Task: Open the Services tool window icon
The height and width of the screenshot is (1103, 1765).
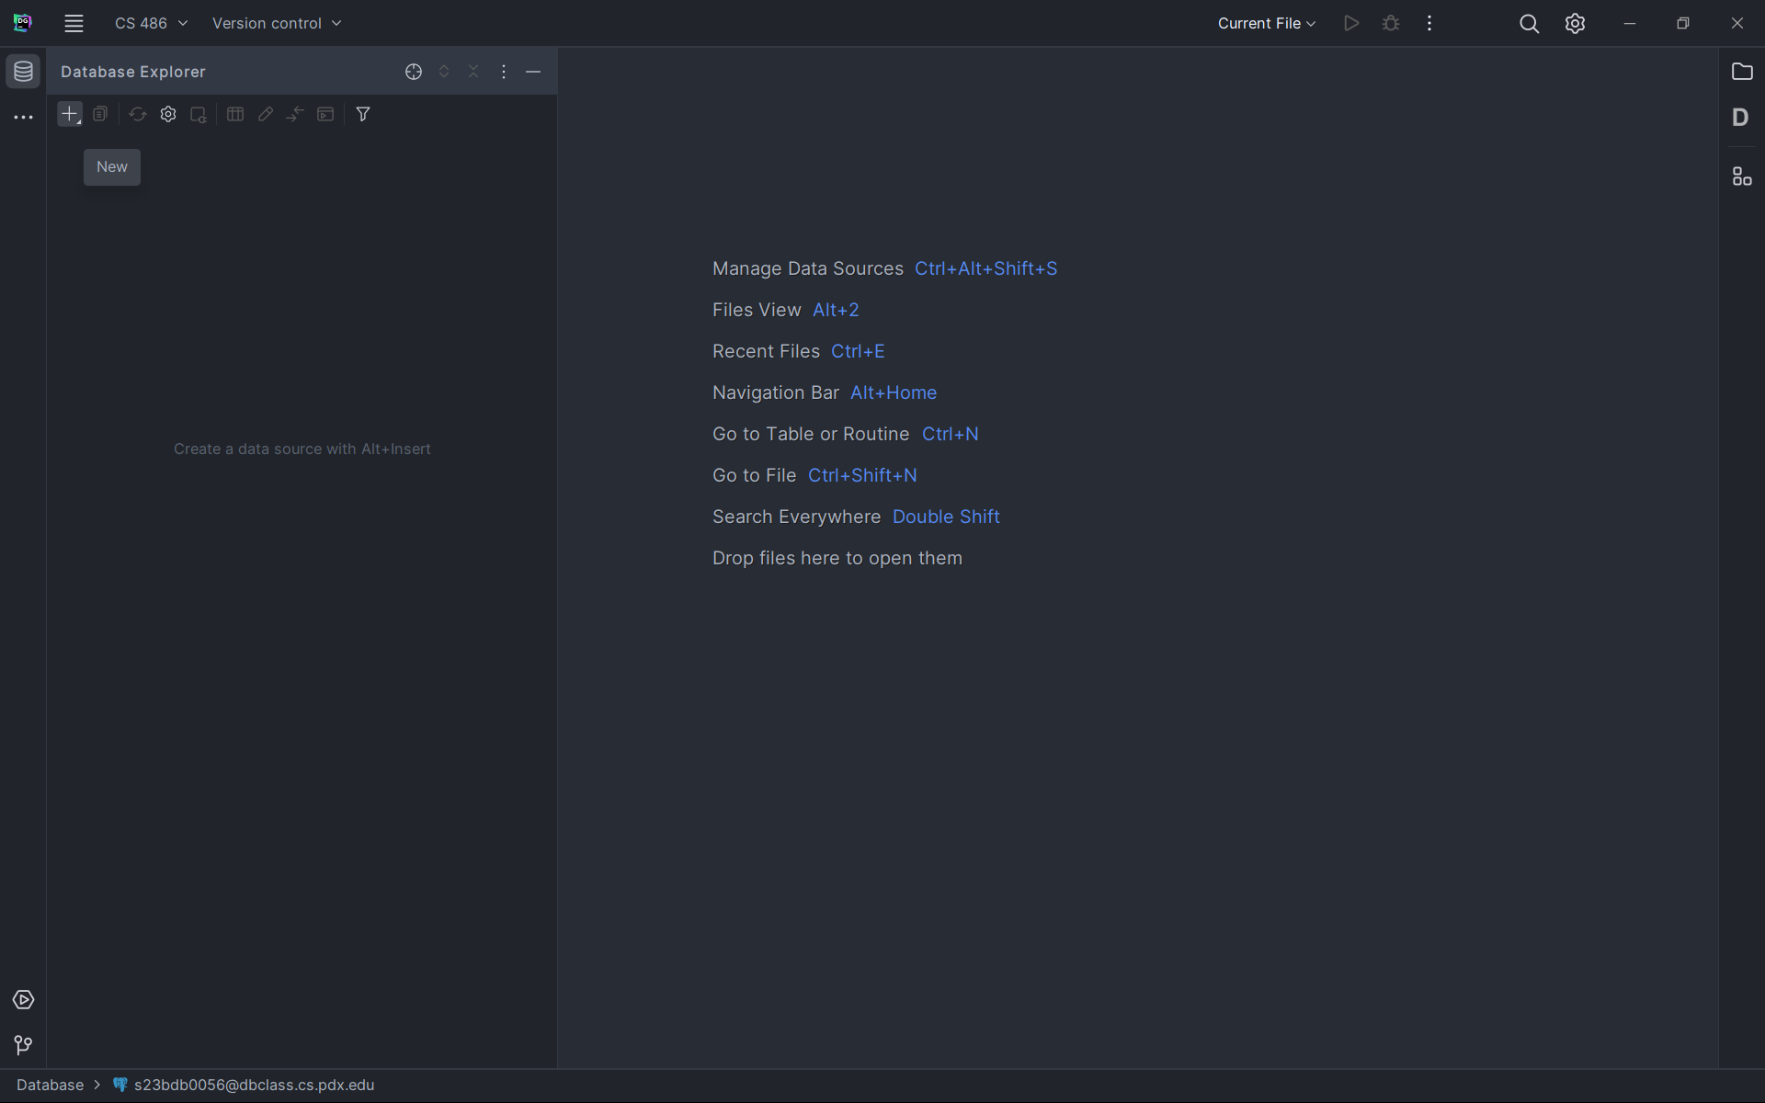Action: 23,999
